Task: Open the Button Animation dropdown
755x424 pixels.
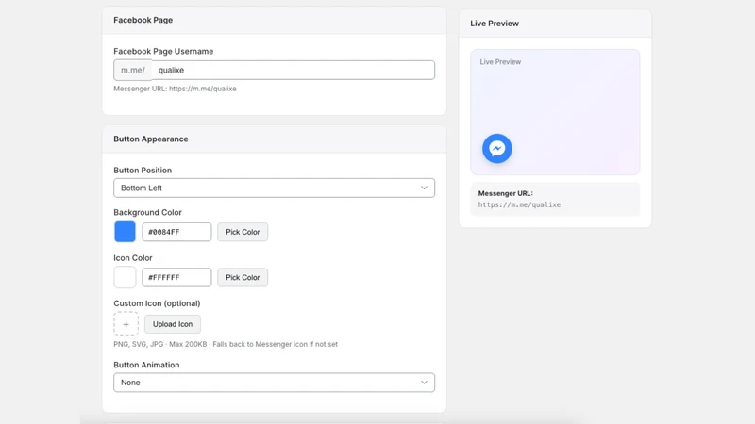Action: pyautogui.click(x=274, y=383)
